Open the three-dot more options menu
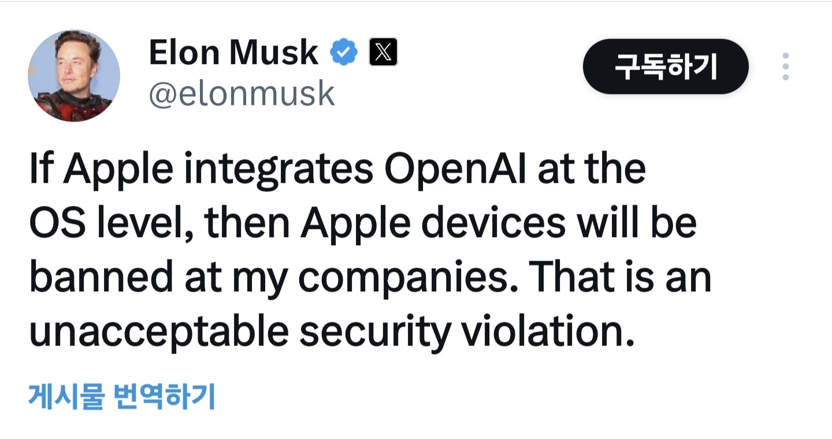This screenshot has height=439, width=832. (x=785, y=67)
